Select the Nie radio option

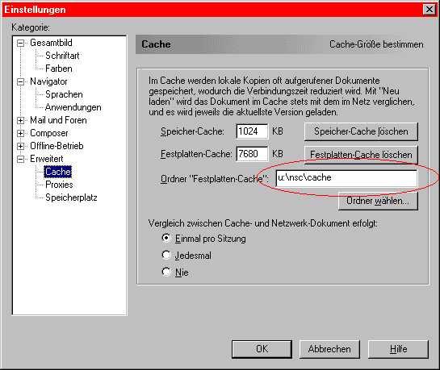[x=166, y=272]
